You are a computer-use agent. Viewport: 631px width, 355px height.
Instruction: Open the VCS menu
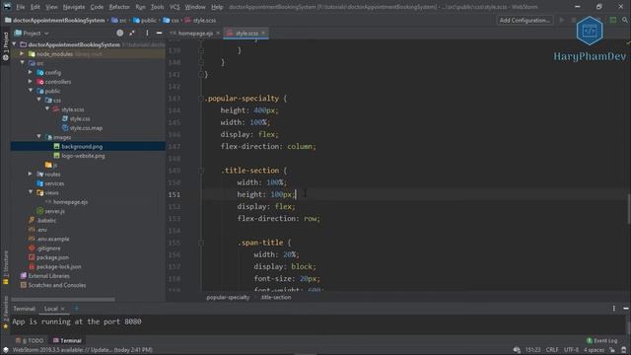click(175, 7)
